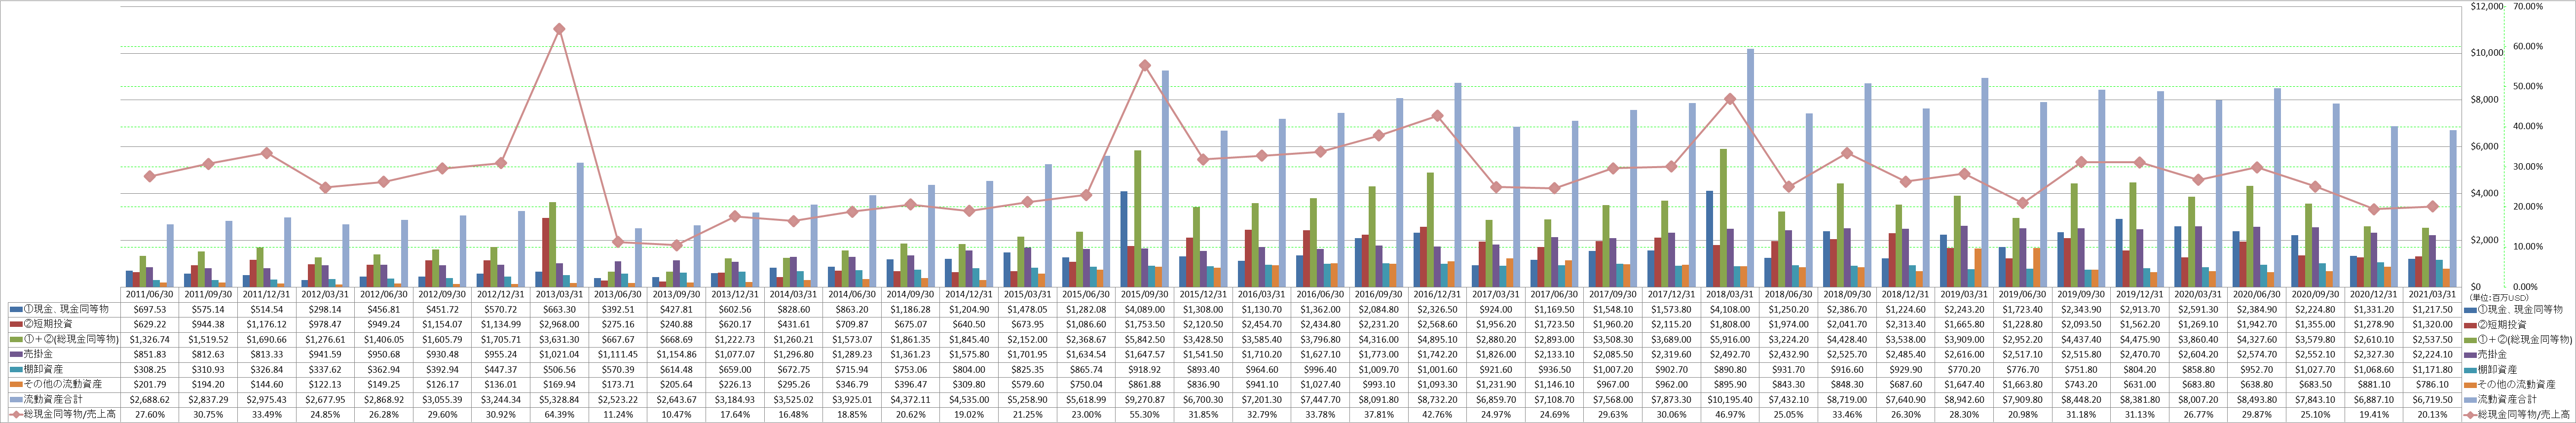Click the ①+②(総現金同等物) table row label
This screenshot has height=423, width=2576.
click(x=70, y=340)
